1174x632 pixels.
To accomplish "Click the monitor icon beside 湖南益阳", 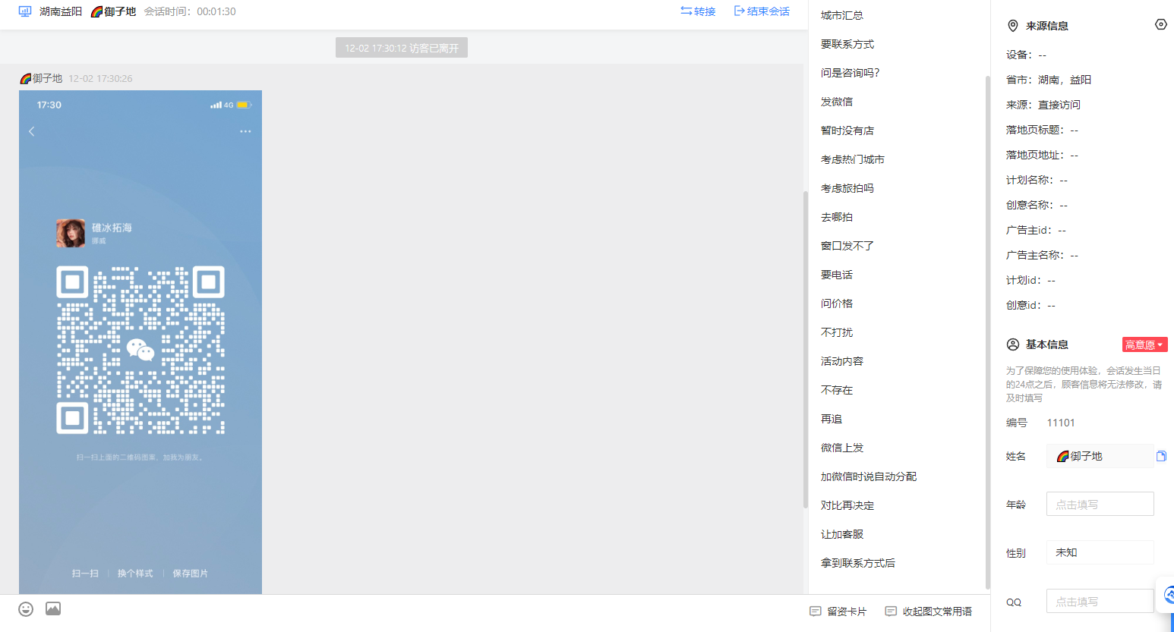I will pyautogui.click(x=25, y=11).
